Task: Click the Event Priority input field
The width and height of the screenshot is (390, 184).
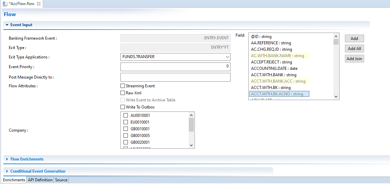Action: click(175, 66)
